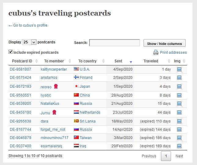Screen dimensions: 197x165
Task: Open image icon for postcard DE-9581807
Action: (x=179, y=69)
